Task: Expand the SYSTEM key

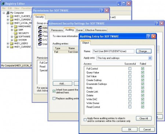Action: 12,40
